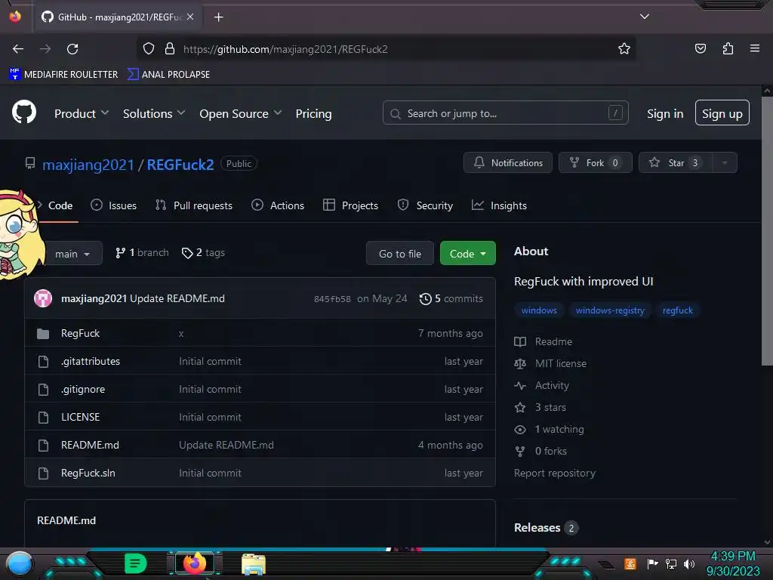This screenshot has width=773, height=580.
Task: Open the Releases section heading
Action: (537, 528)
